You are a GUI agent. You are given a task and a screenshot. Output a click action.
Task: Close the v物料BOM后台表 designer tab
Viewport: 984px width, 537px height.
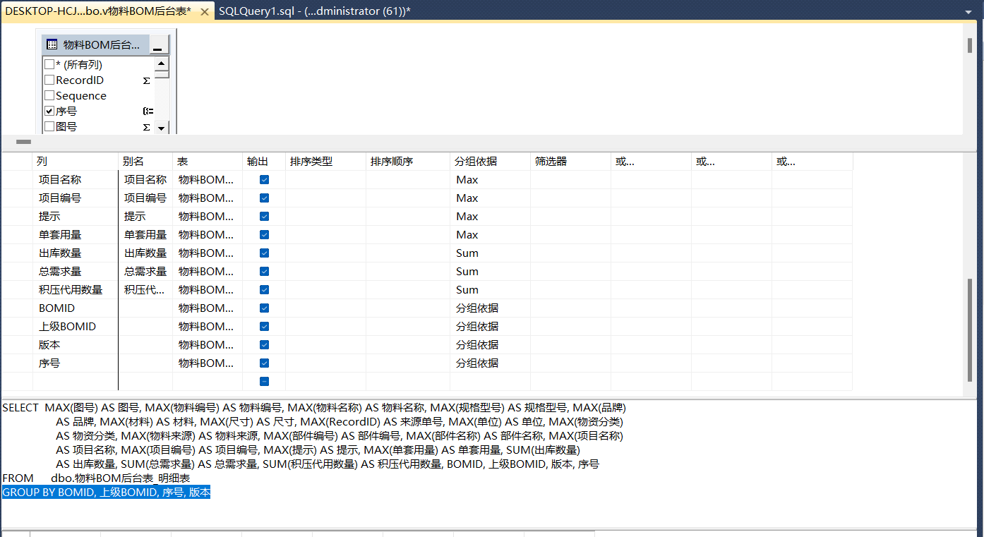[x=205, y=11]
